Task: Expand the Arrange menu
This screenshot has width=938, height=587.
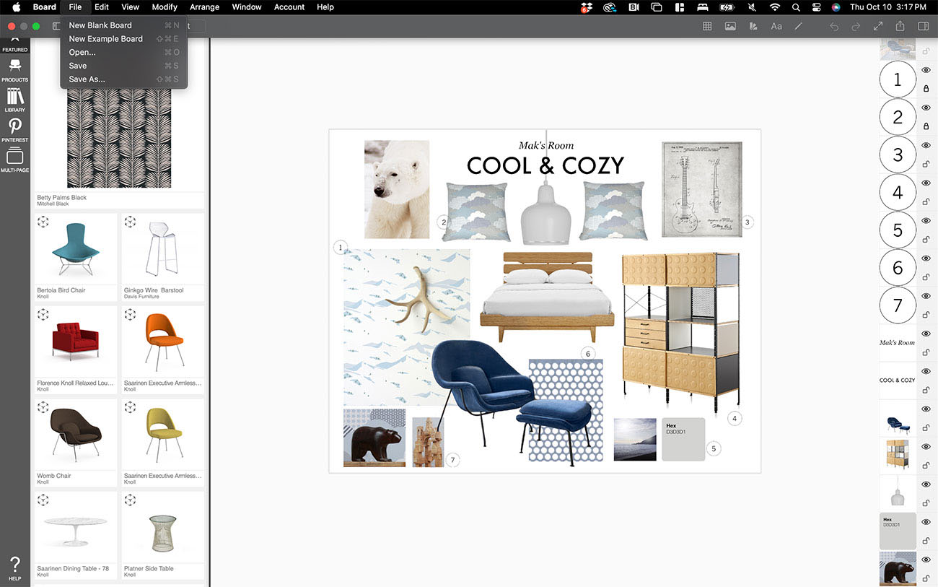Action: click(204, 7)
